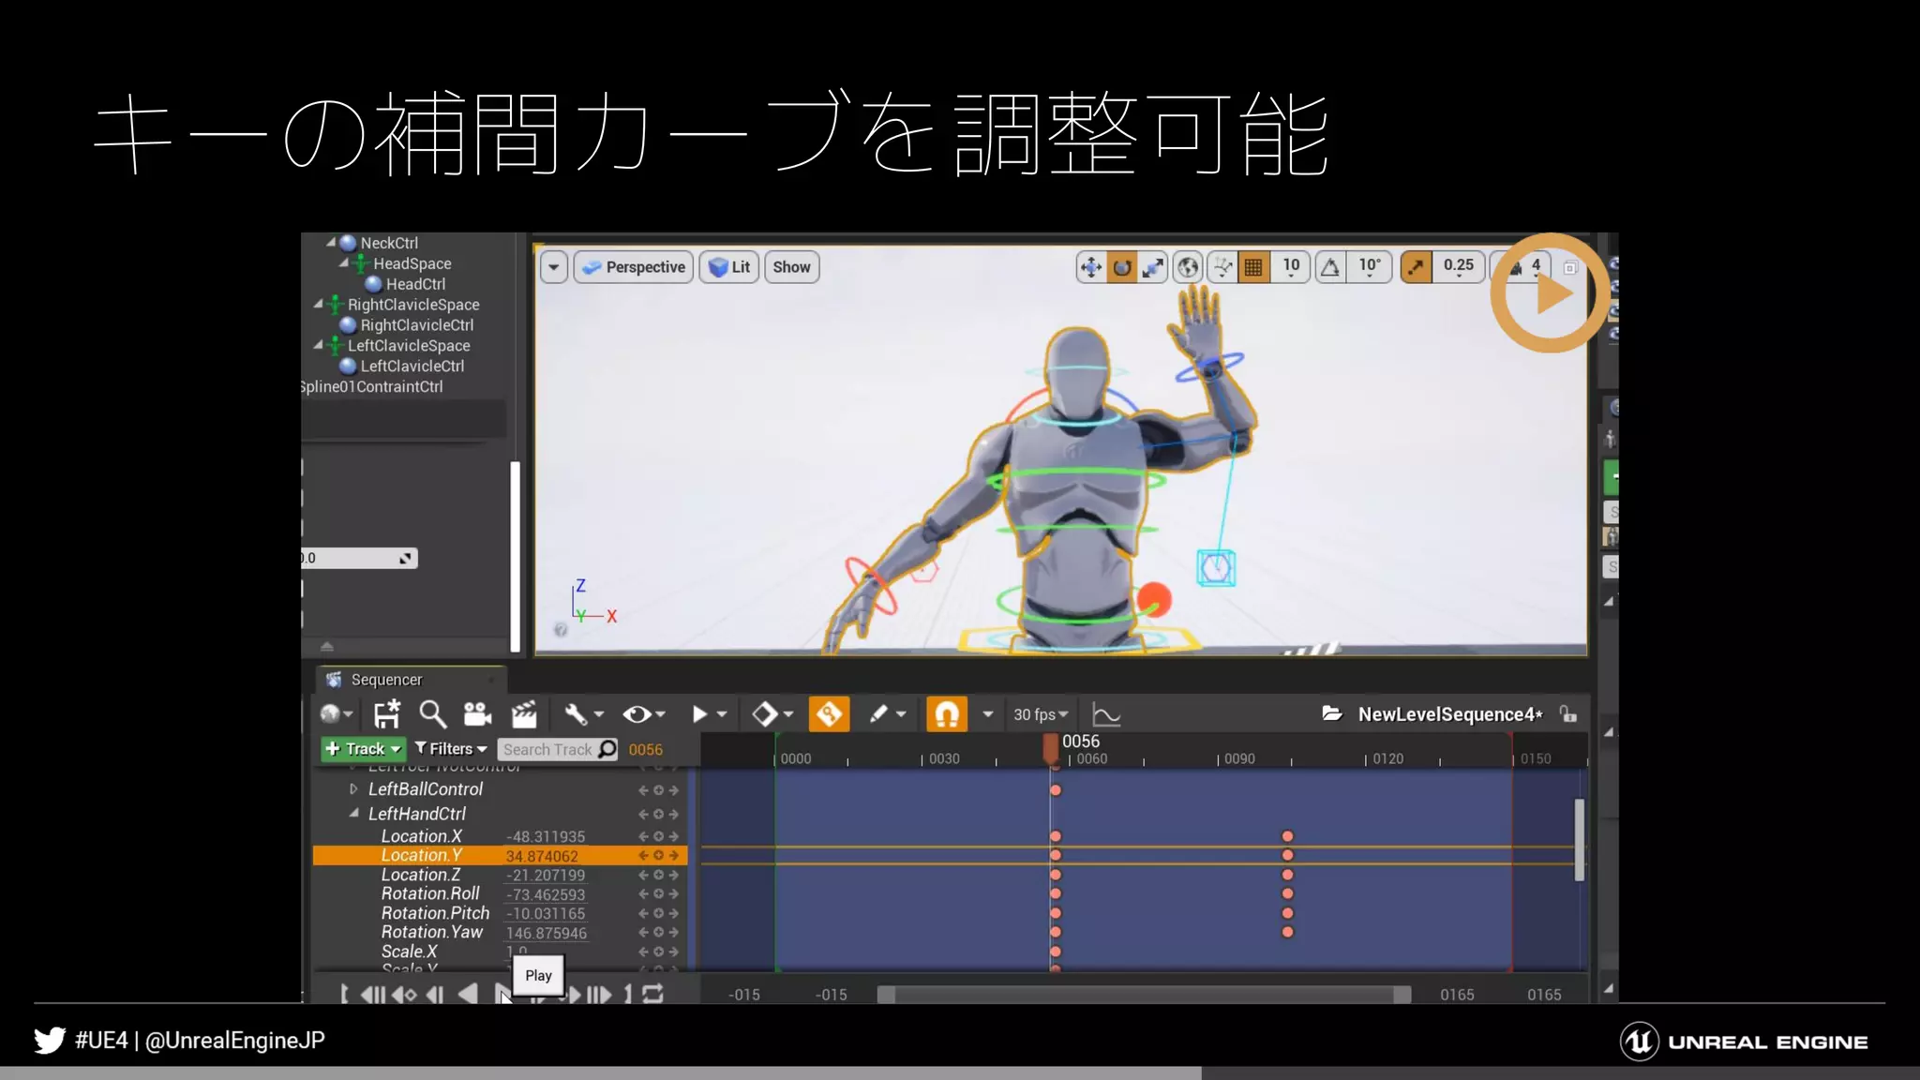Screen dimensions: 1920x1080
Task: Open viewport Show menu
Action: [792, 267]
